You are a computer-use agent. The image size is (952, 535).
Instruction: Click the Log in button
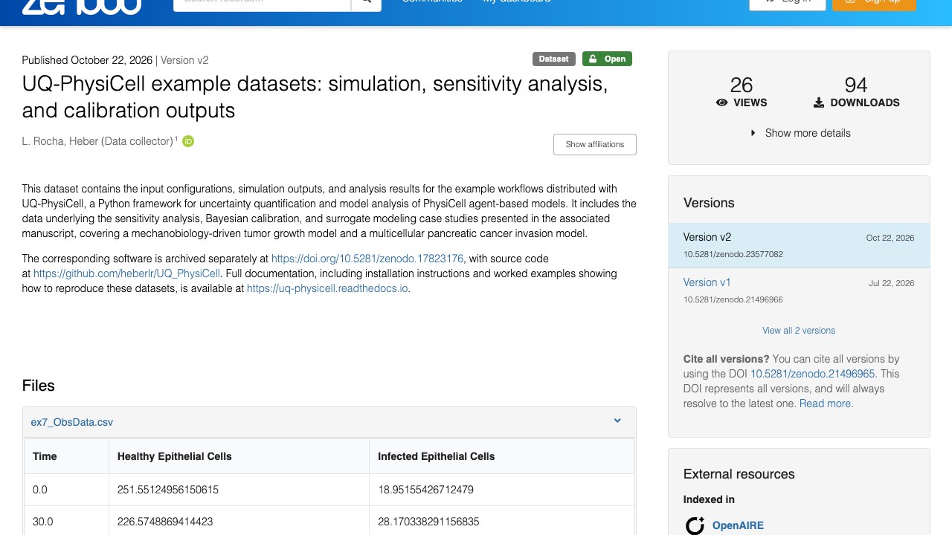click(788, 3)
